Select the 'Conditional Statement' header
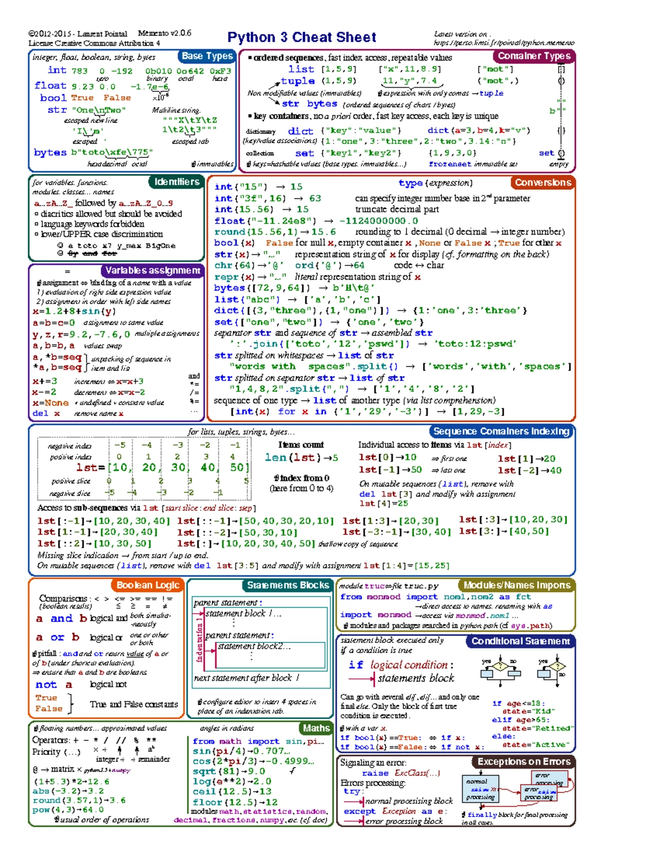 520,641
